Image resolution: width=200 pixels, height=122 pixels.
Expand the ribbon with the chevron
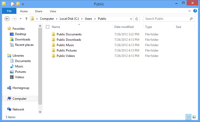pyautogui.click(x=189, y=11)
